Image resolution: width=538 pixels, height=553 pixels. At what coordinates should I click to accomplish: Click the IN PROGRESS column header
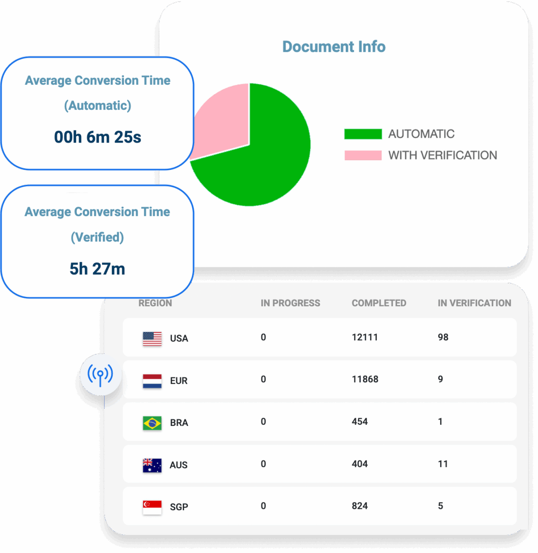[290, 303]
